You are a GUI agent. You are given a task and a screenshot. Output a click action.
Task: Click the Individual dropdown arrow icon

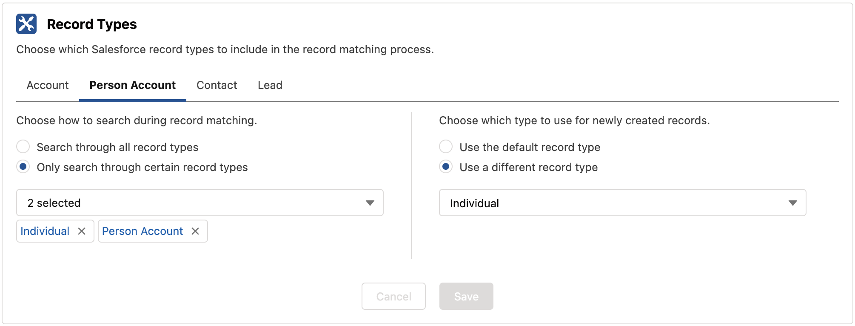coord(792,203)
